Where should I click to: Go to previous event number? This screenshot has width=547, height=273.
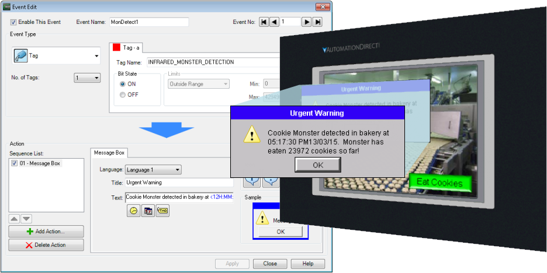[x=275, y=22]
